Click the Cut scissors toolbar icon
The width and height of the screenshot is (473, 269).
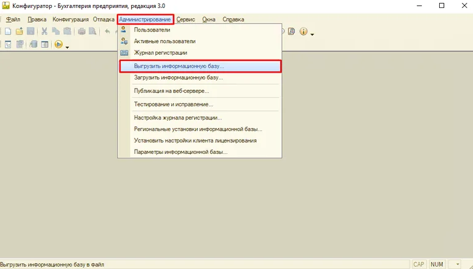[45, 31]
